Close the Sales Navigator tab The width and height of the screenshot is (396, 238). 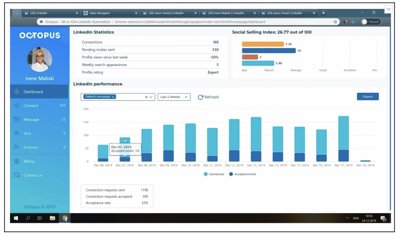click(x=136, y=13)
